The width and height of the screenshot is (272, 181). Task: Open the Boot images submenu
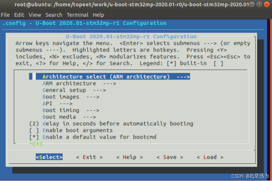[x=71, y=97]
